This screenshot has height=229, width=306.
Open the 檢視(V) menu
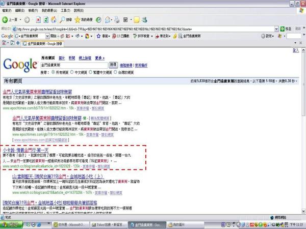point(33,10)
